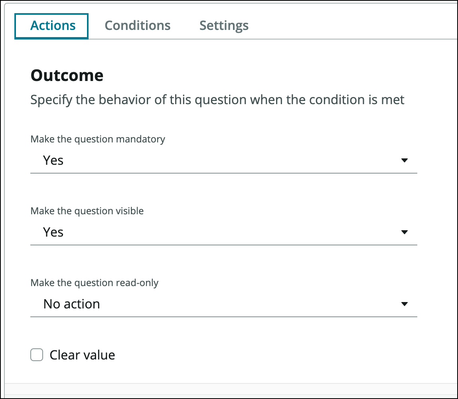Click the No action value text
Screen dimensions: 458x399
[72, 304]
